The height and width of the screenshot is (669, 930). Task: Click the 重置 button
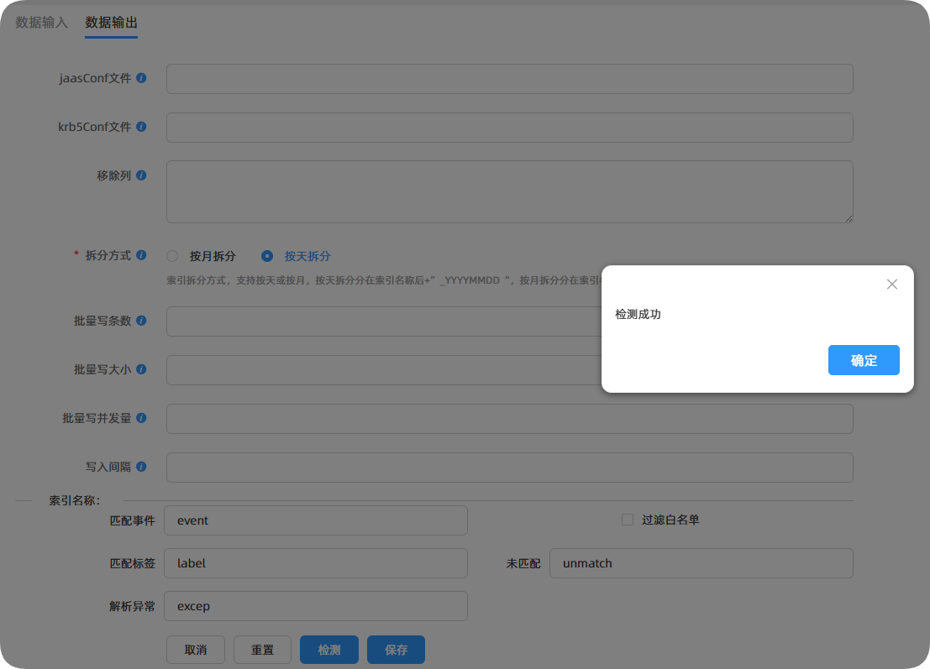[262, 649]
